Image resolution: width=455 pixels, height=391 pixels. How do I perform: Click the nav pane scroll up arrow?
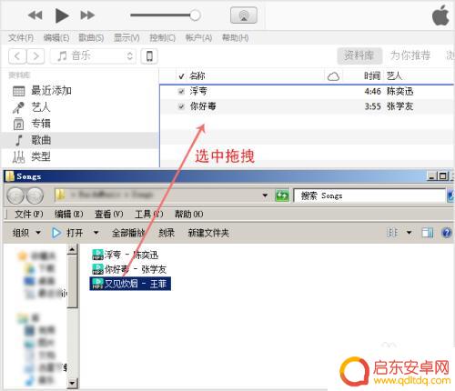72,250
